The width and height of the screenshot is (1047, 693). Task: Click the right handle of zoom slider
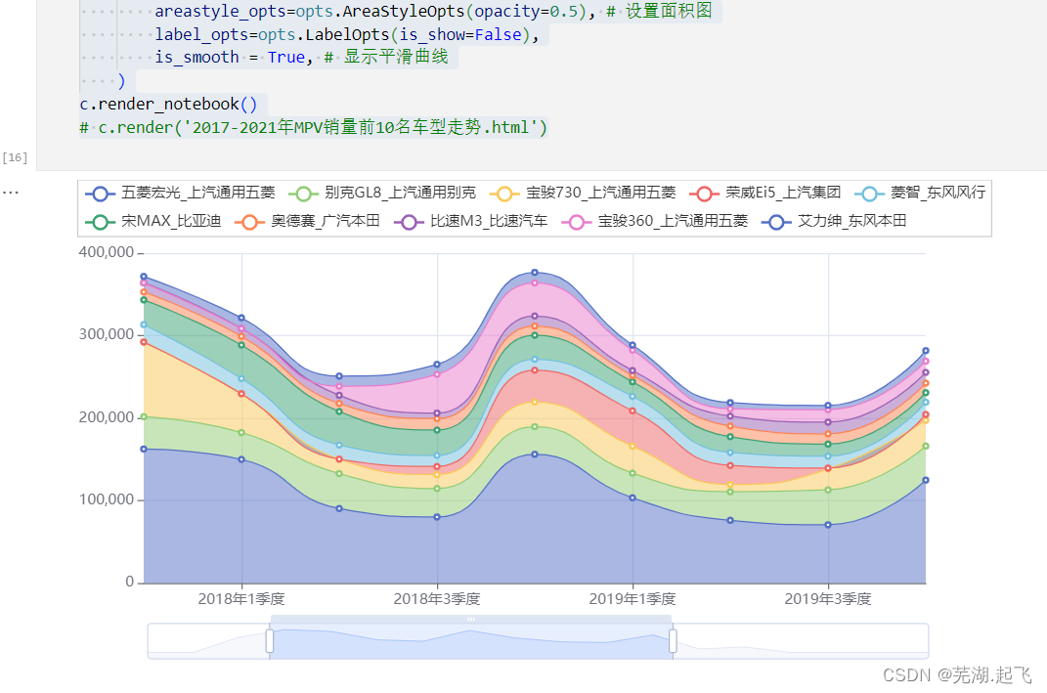click(672, 639)
